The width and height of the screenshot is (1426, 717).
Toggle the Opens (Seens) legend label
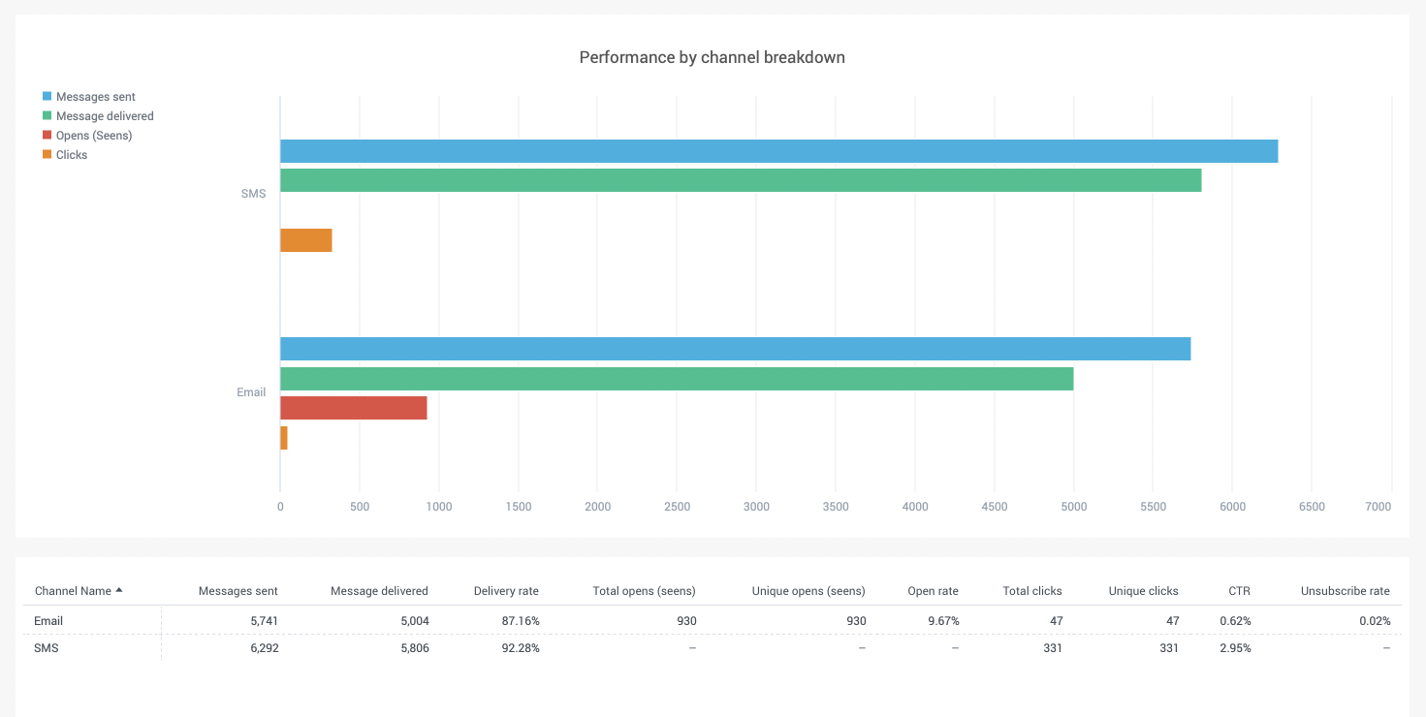pyautogui.click(x=94, y=136)
